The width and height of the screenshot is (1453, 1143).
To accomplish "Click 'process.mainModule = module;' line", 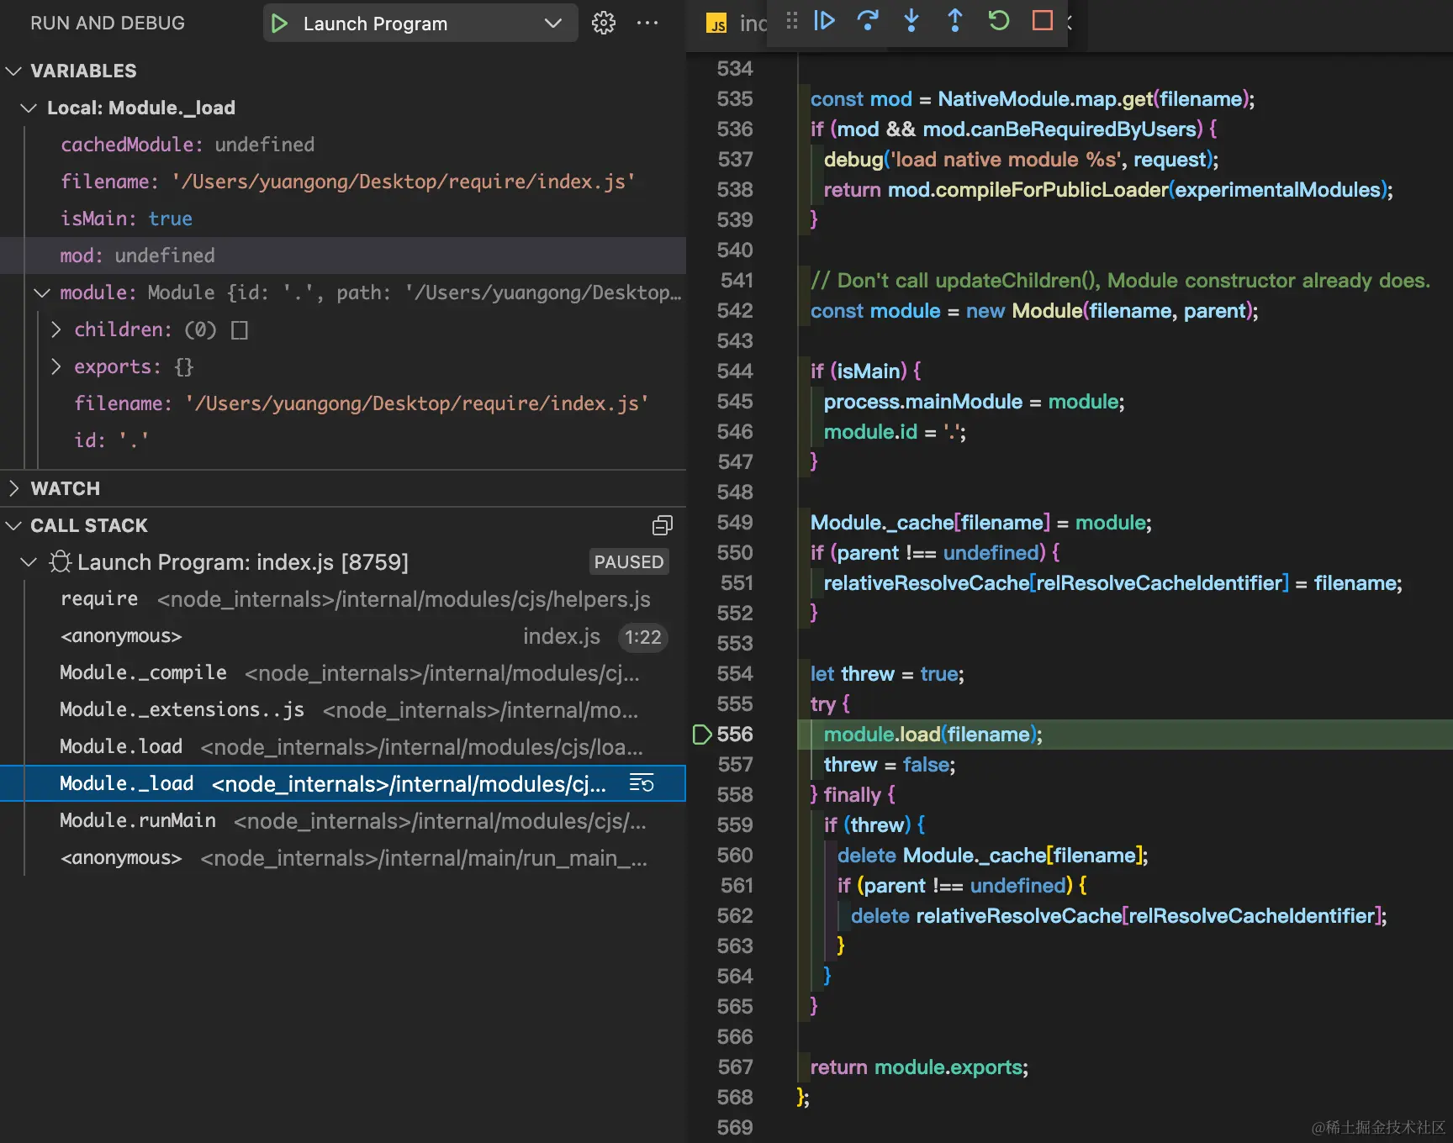I will (x=974, y=402).
